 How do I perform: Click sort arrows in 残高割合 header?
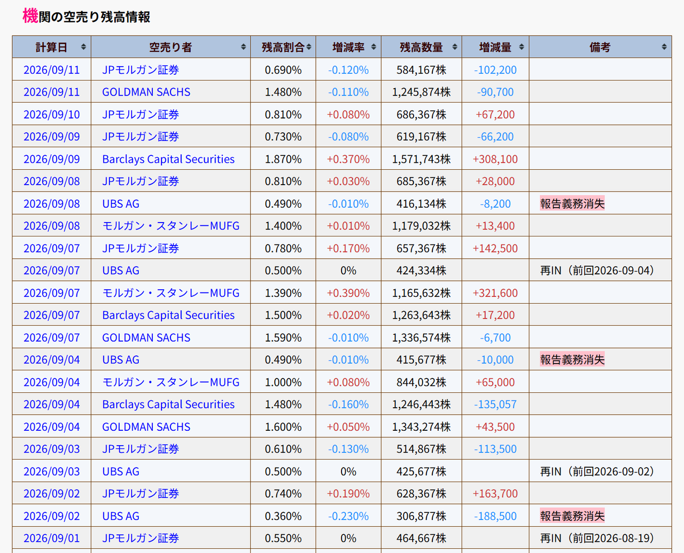pos(309,47)
